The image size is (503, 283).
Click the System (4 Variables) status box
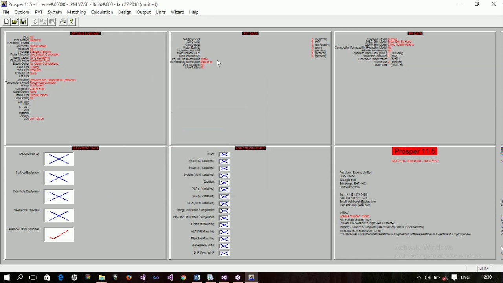pyautogui.click(x=224, y=168)
